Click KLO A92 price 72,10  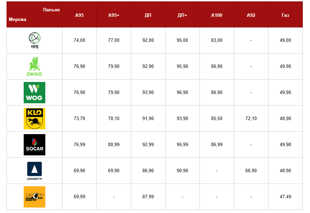[x=251, y=119]
